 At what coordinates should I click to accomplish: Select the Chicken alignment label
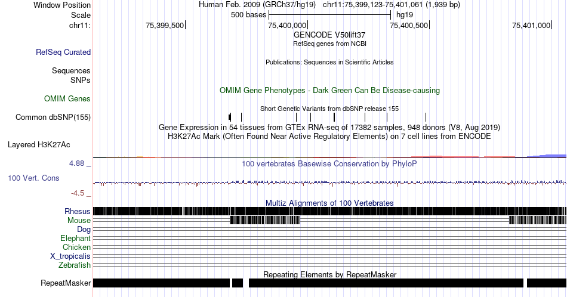76,247
